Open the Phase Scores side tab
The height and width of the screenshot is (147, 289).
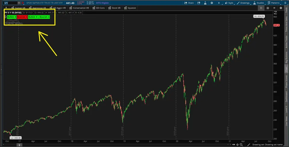tap(286, 81)
